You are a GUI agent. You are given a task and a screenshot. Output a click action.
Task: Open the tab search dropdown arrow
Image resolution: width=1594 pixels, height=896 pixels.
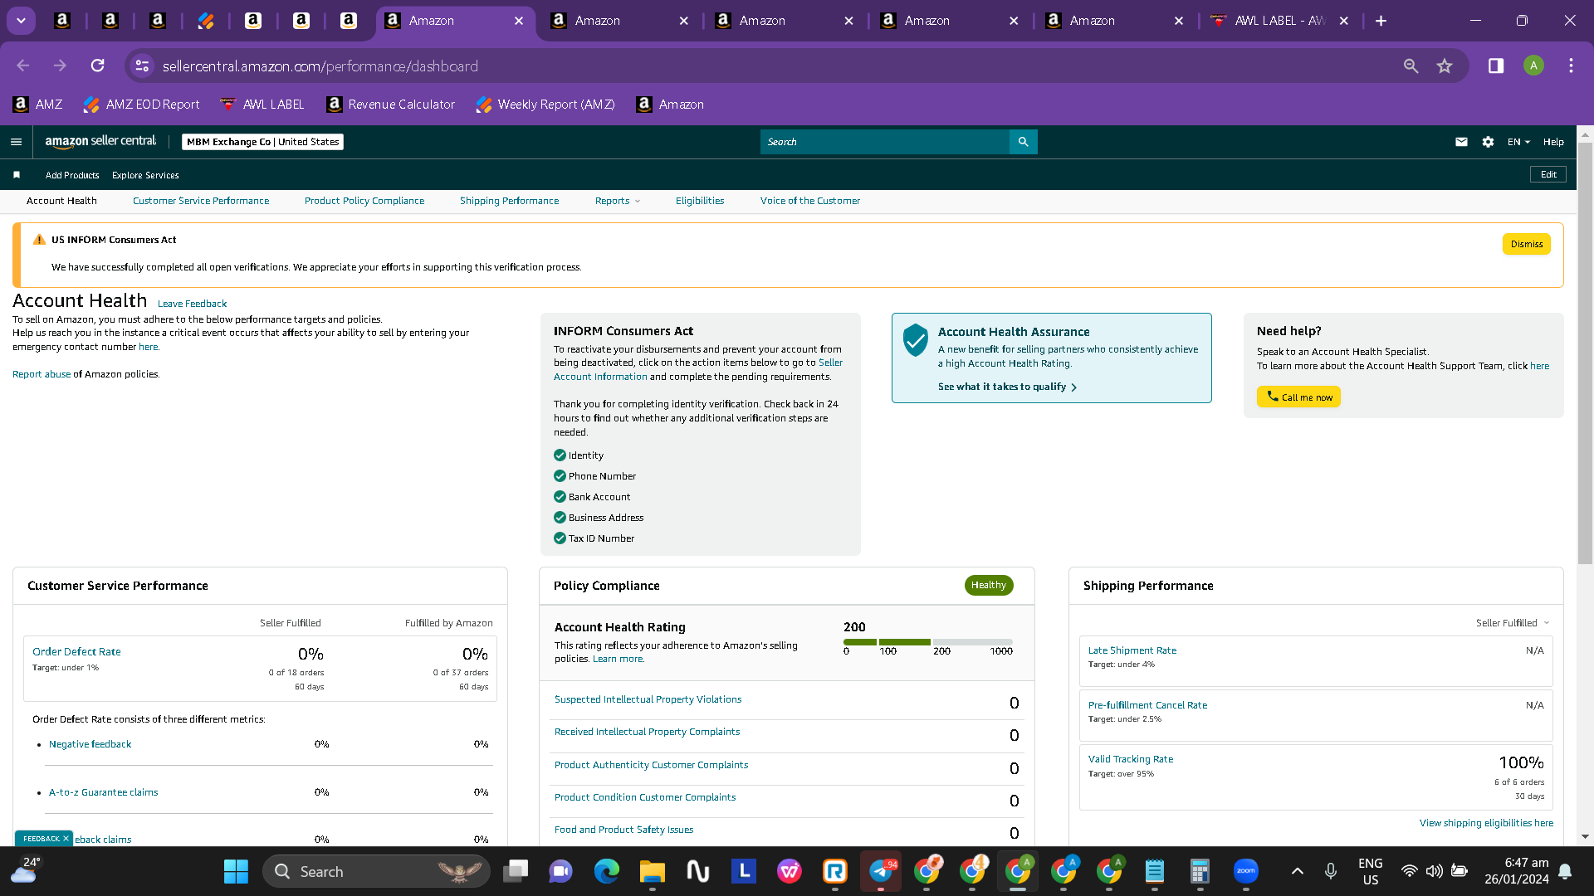click(x=21, y=21)
